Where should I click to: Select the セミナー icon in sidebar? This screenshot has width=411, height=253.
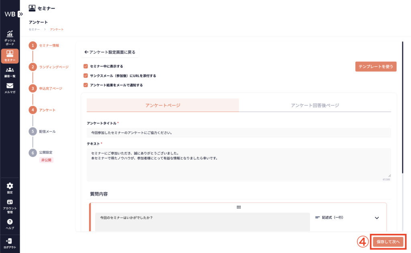coord(10,53)
